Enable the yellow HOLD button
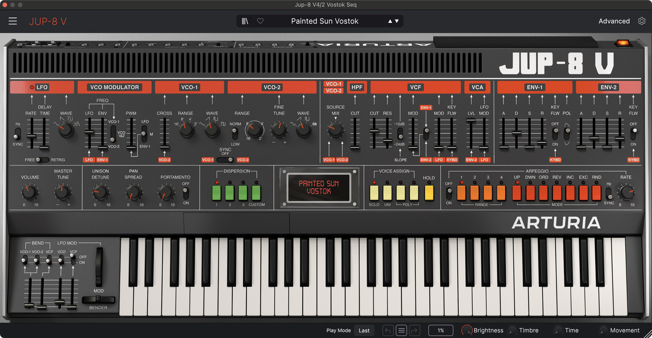The height and width of the screenshot is (338, 652). tap(429, 192)
